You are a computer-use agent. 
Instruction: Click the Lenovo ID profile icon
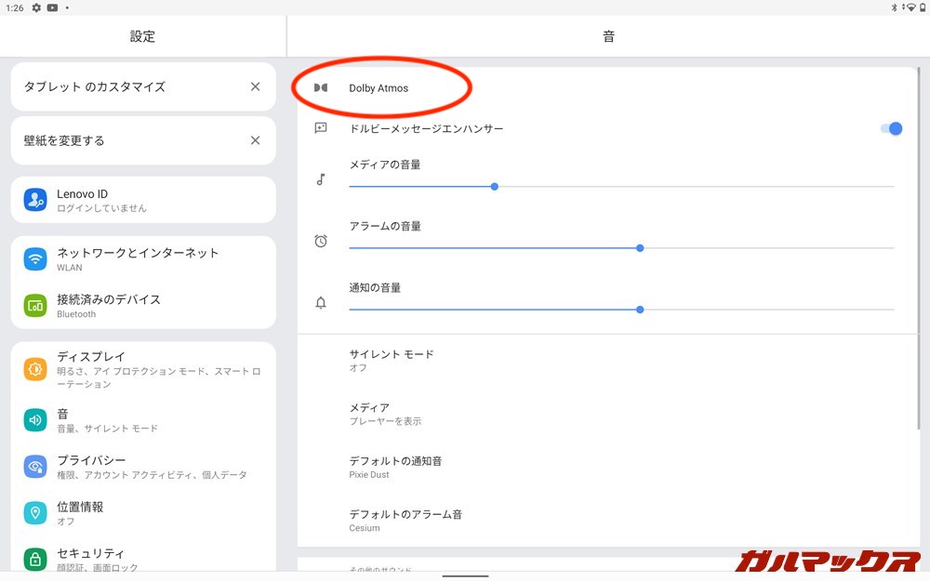coord(35,200)
